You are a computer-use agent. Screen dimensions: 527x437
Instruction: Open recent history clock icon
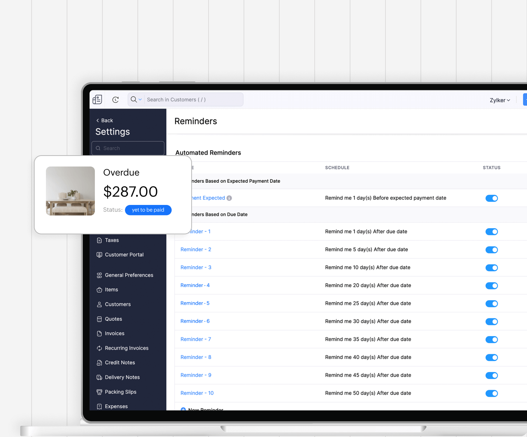(x=116, y=100)
